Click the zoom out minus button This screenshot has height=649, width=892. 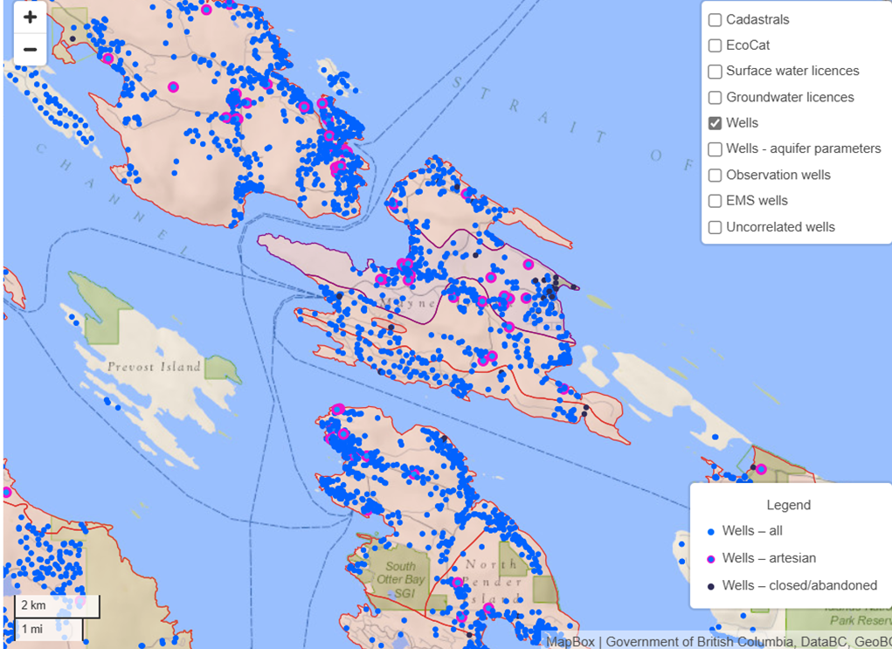click(x=30, y=49)
